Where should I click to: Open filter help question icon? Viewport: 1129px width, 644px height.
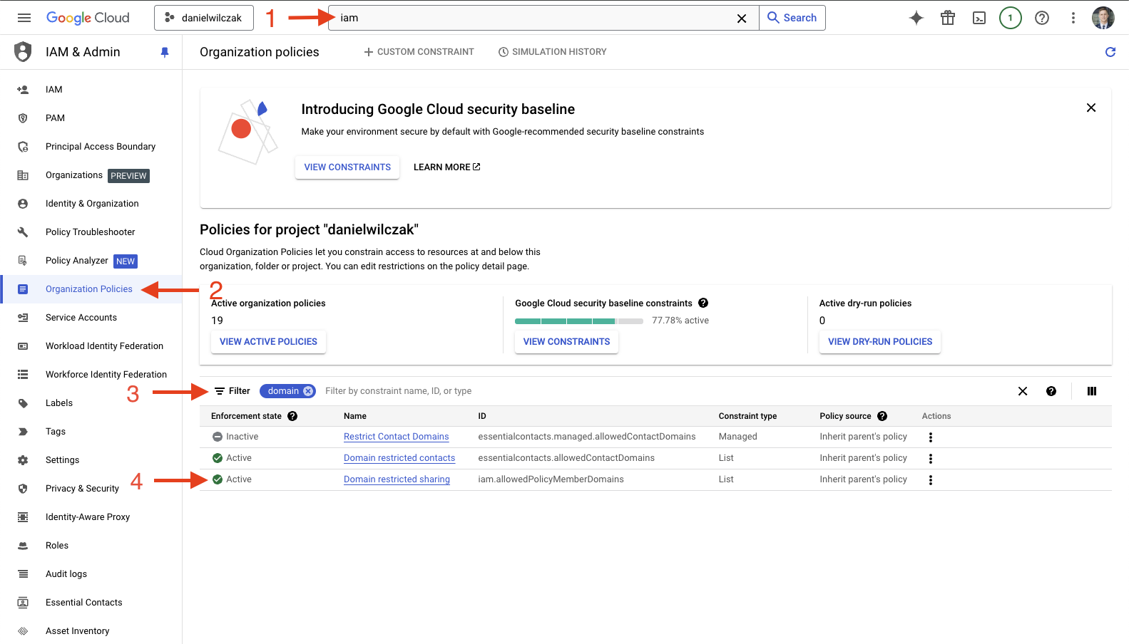point(1051,391)
